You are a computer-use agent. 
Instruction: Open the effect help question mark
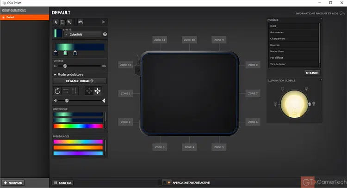tap(105, 34)
